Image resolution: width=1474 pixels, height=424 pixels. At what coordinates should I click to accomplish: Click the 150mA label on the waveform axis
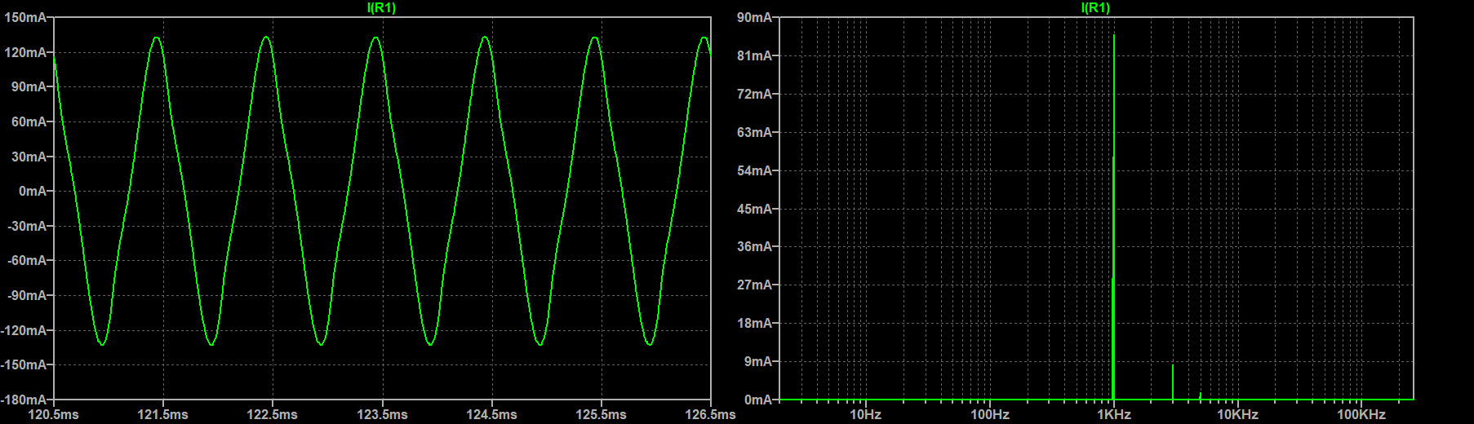point(26,17)
